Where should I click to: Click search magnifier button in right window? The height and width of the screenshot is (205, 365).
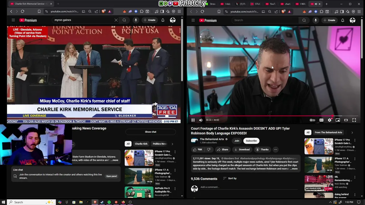coord(304,20)
